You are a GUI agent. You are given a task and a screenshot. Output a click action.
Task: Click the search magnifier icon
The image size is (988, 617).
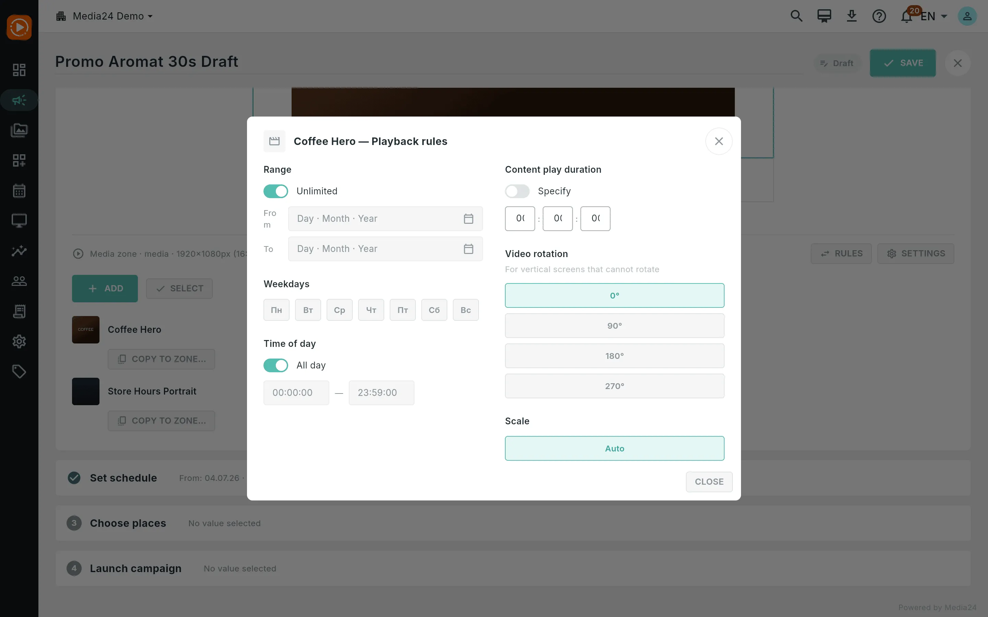[x=797, y=16]
